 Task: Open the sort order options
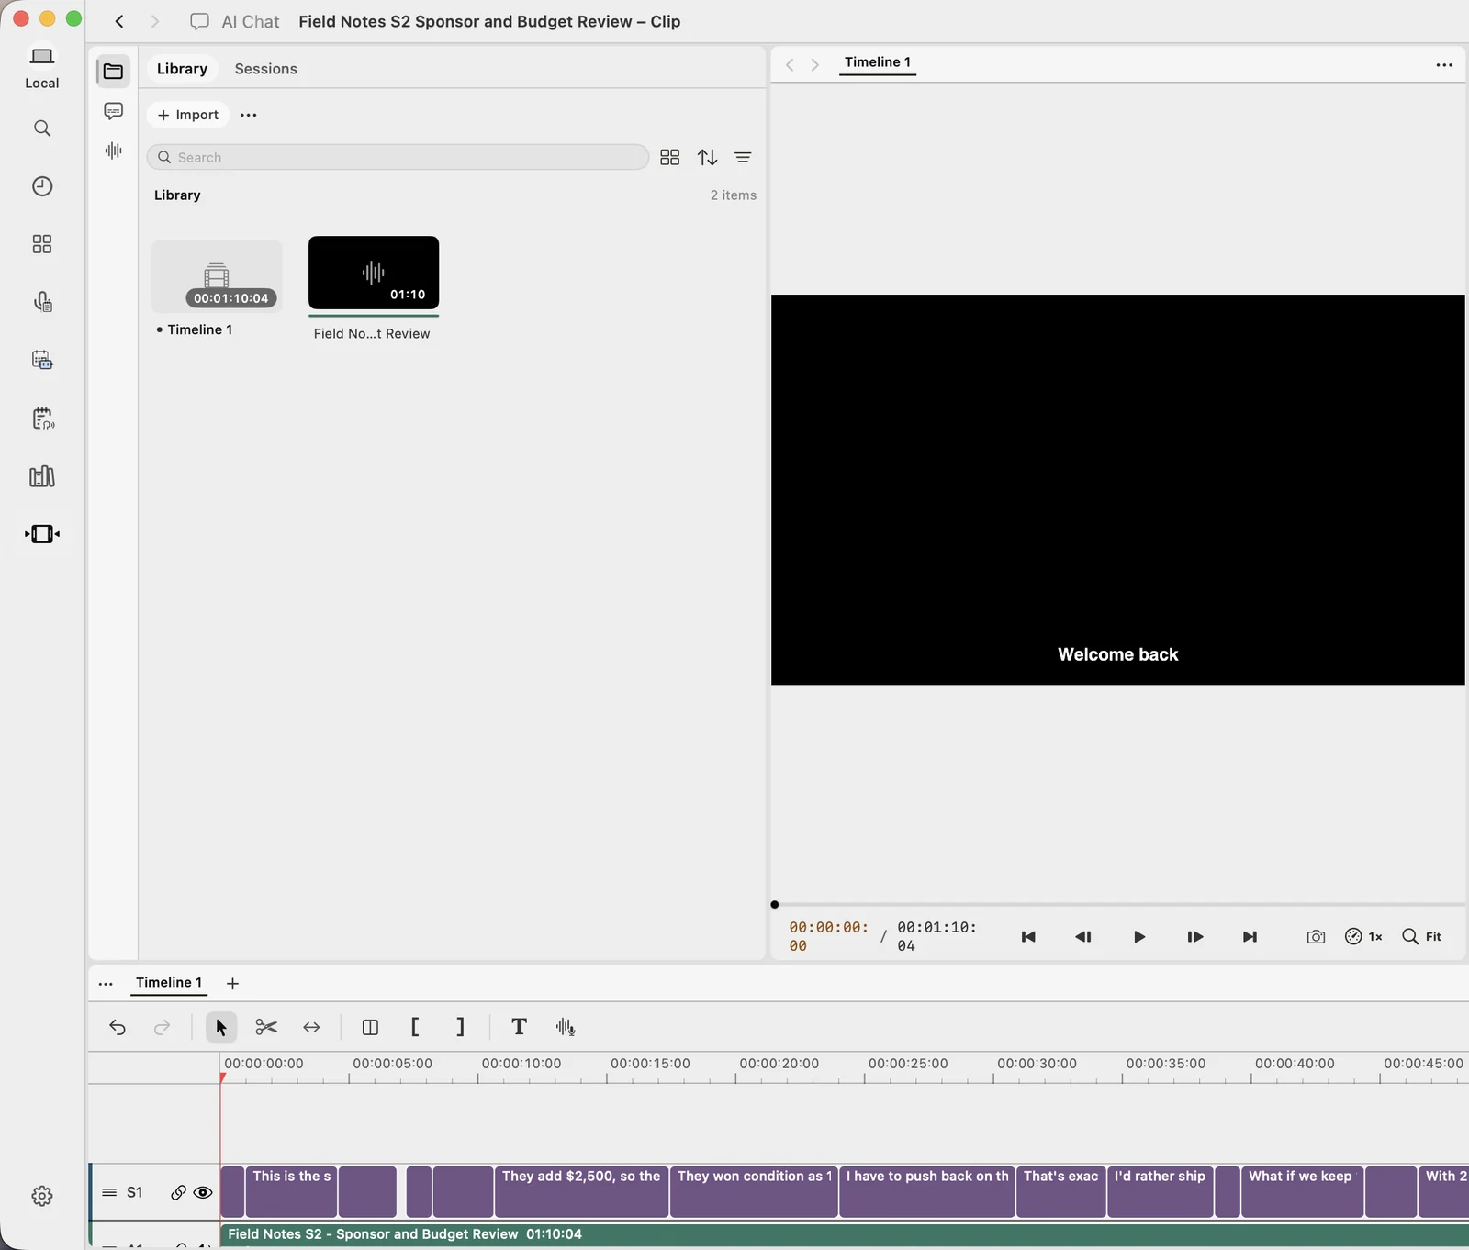[707, 158]
